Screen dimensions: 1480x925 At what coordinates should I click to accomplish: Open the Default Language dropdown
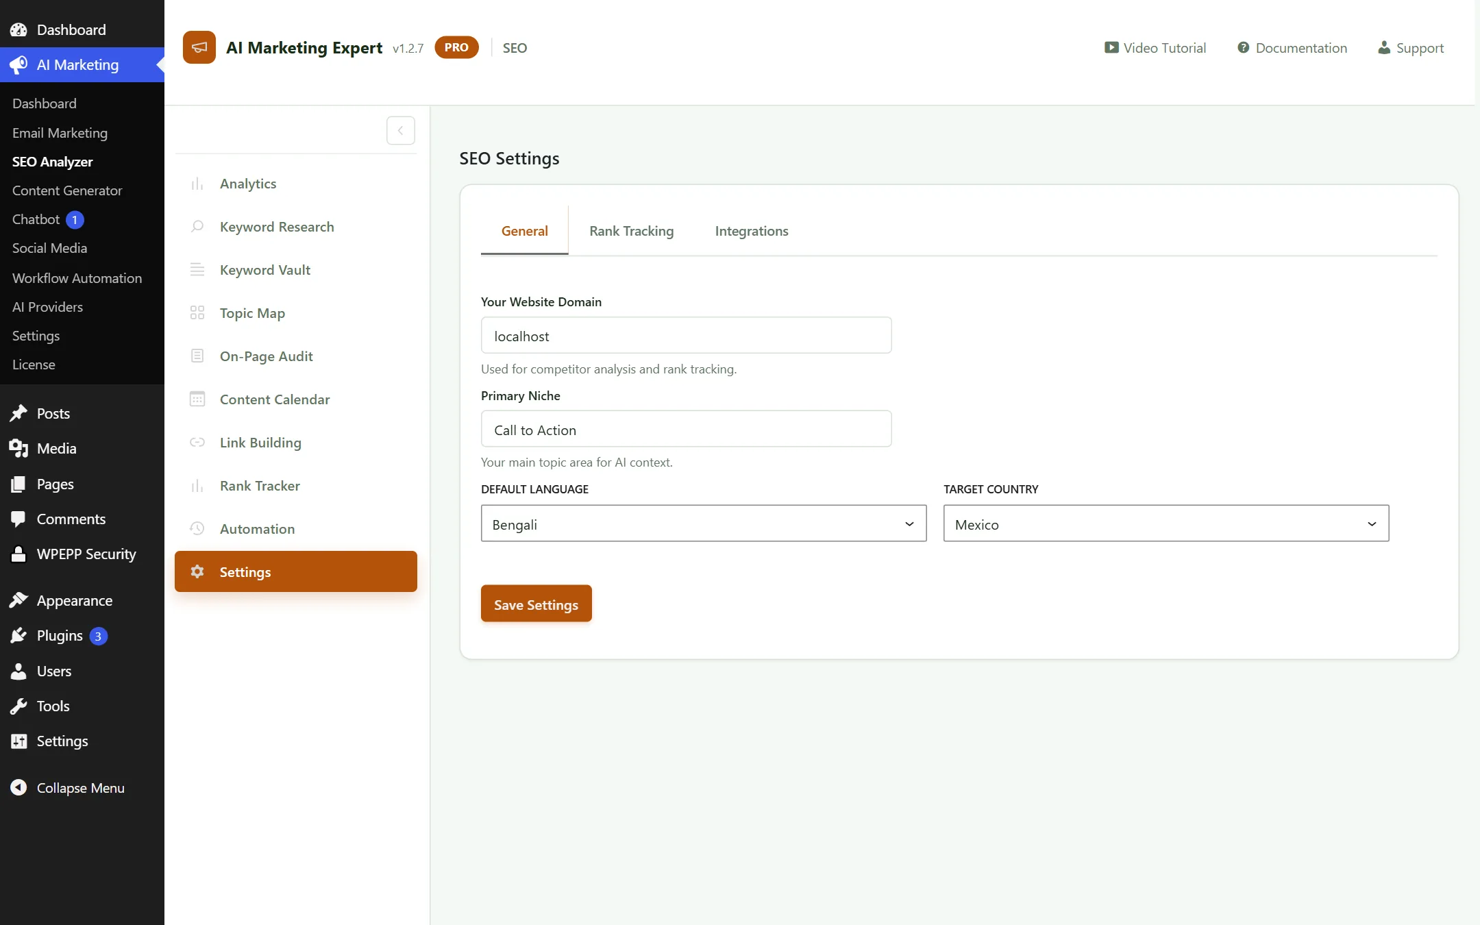pyautogui.click(x=704, y=523)
